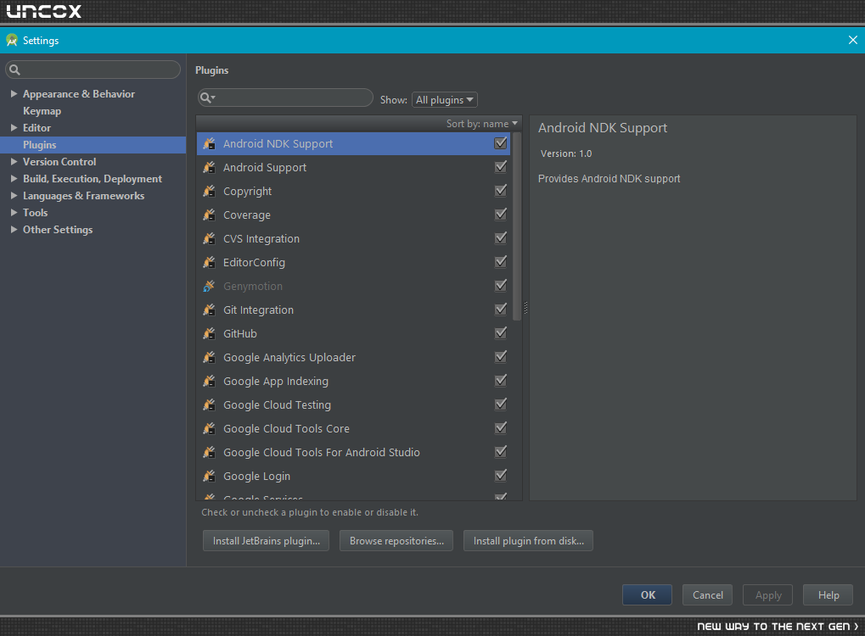Expand the Editor settings arrow
Image resolution: width=865 pixels, height=636 pixels.
pyautogui.click(x=14, y=128)
